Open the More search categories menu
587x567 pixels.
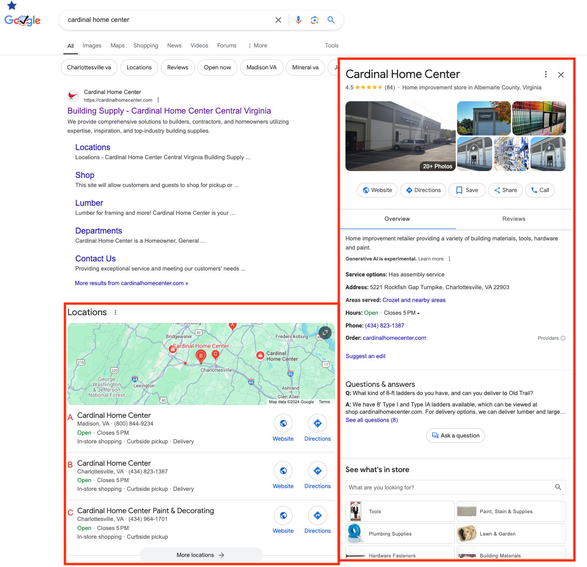(257, 46)
